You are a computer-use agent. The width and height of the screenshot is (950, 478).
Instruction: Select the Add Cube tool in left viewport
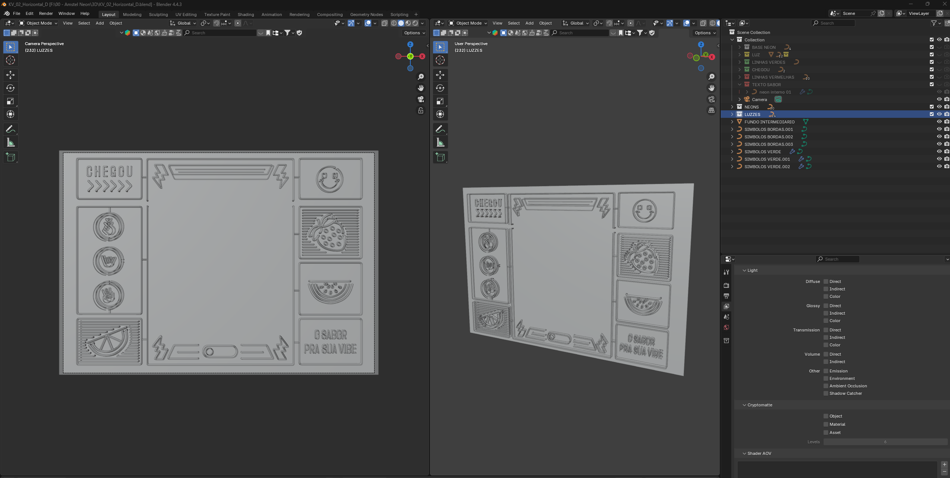click(10, 157)
